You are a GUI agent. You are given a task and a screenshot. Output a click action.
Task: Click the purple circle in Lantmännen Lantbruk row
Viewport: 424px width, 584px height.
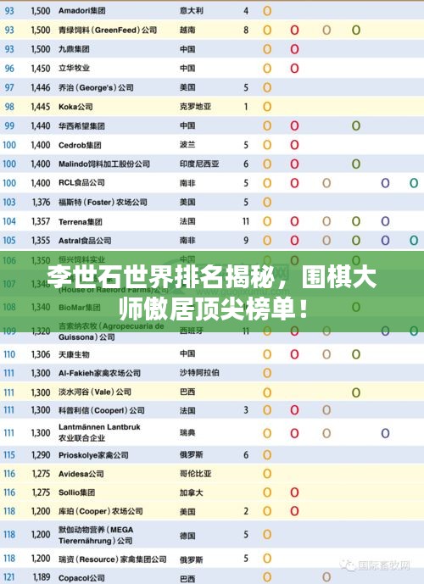click(385, 433)
